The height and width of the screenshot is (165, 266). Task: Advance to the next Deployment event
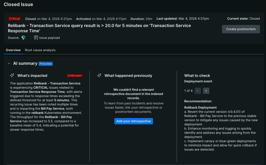[x=206, y=91]
